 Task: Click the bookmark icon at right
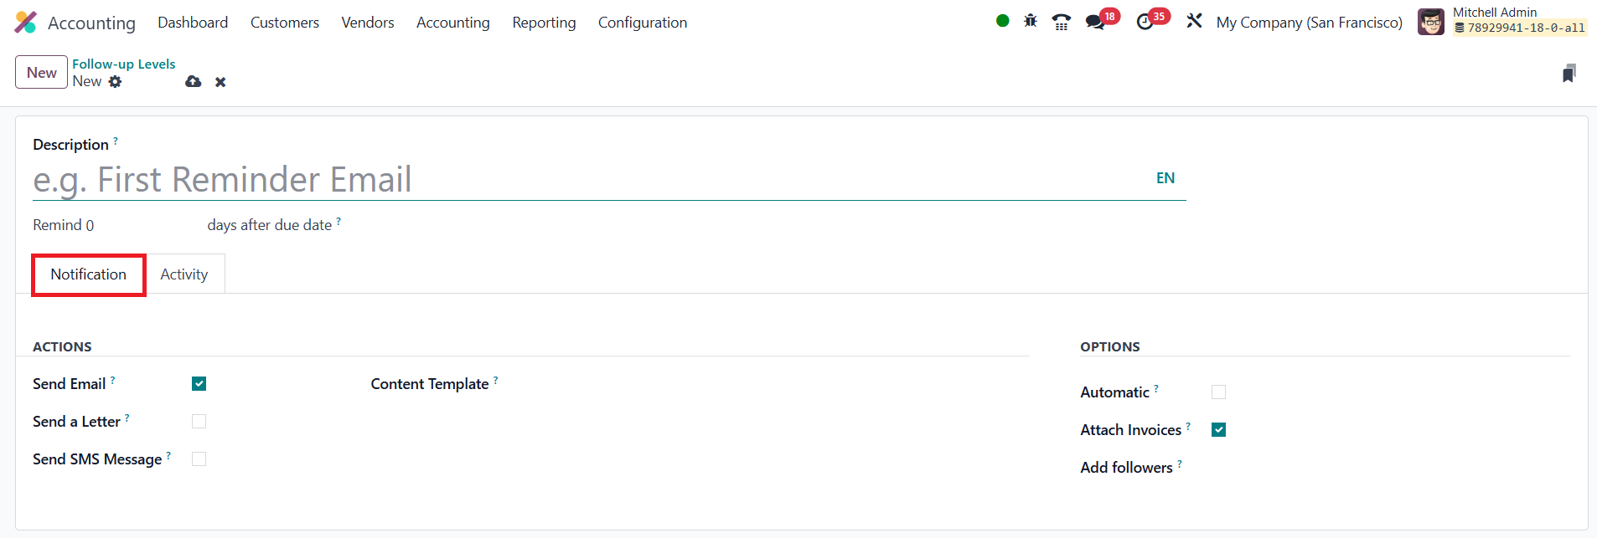tap(1569, 74)
